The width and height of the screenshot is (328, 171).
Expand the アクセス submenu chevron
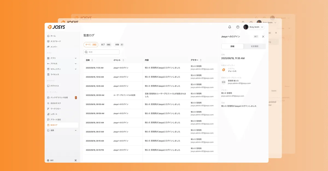(x=76, y=64)
